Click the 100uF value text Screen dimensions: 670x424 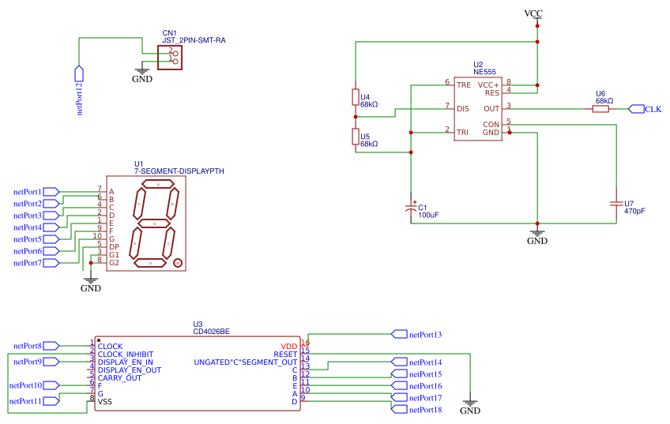(428, 215)
